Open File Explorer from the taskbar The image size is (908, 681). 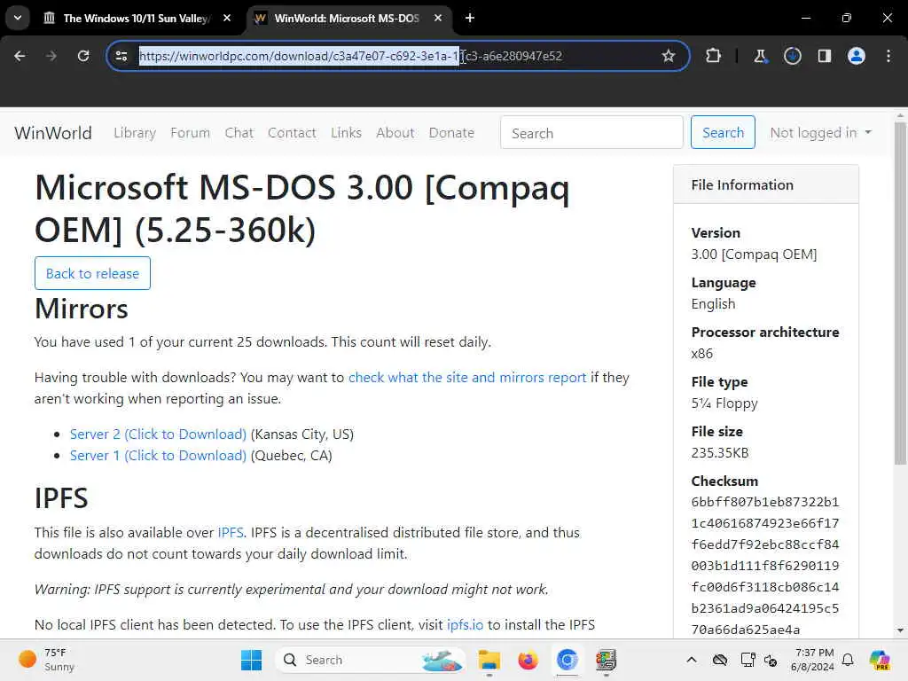pyautogui.click(x=489, y=660)
